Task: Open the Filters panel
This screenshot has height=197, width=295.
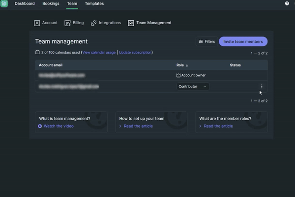Action: pyautogui.click(x=206, y=41)
